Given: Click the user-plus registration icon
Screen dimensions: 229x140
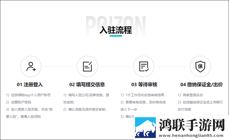Looking at the screenshot, I should (31, 67).
